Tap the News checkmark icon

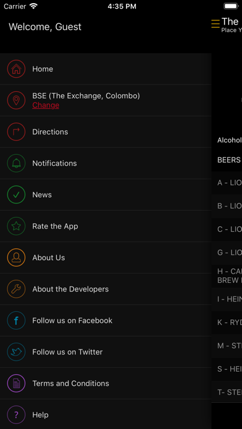(16, 195)
